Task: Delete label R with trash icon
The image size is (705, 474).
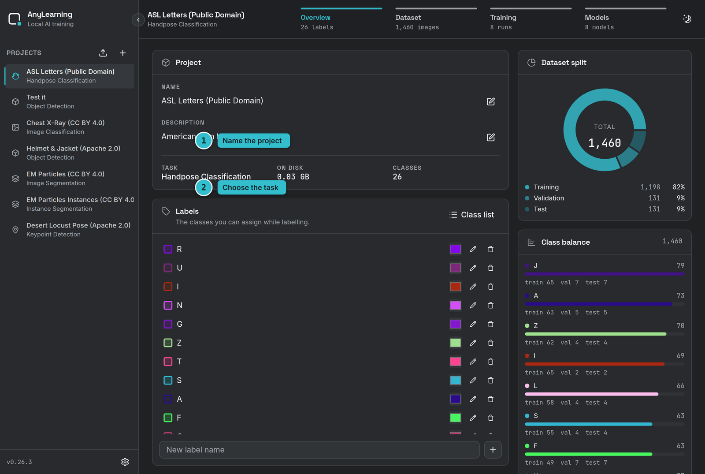Action: click(x=491, y=249)
